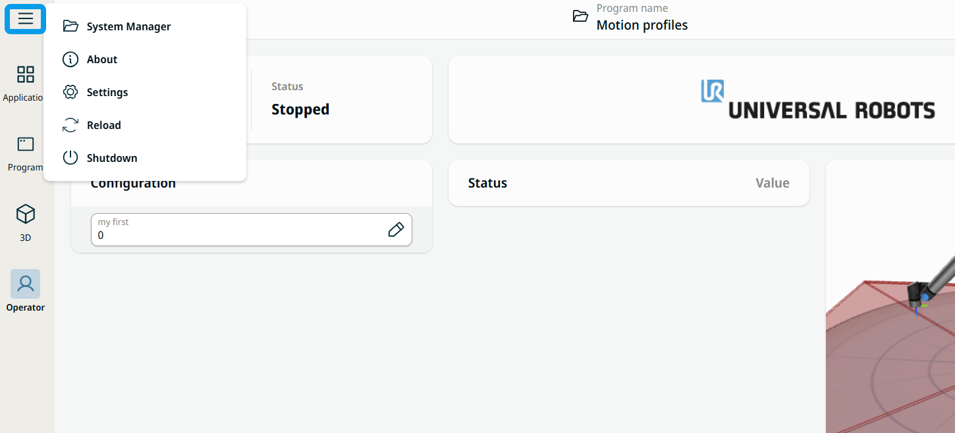Click the Universal Robots logo
Screen dimensions: 955x433
pos(817,100)
